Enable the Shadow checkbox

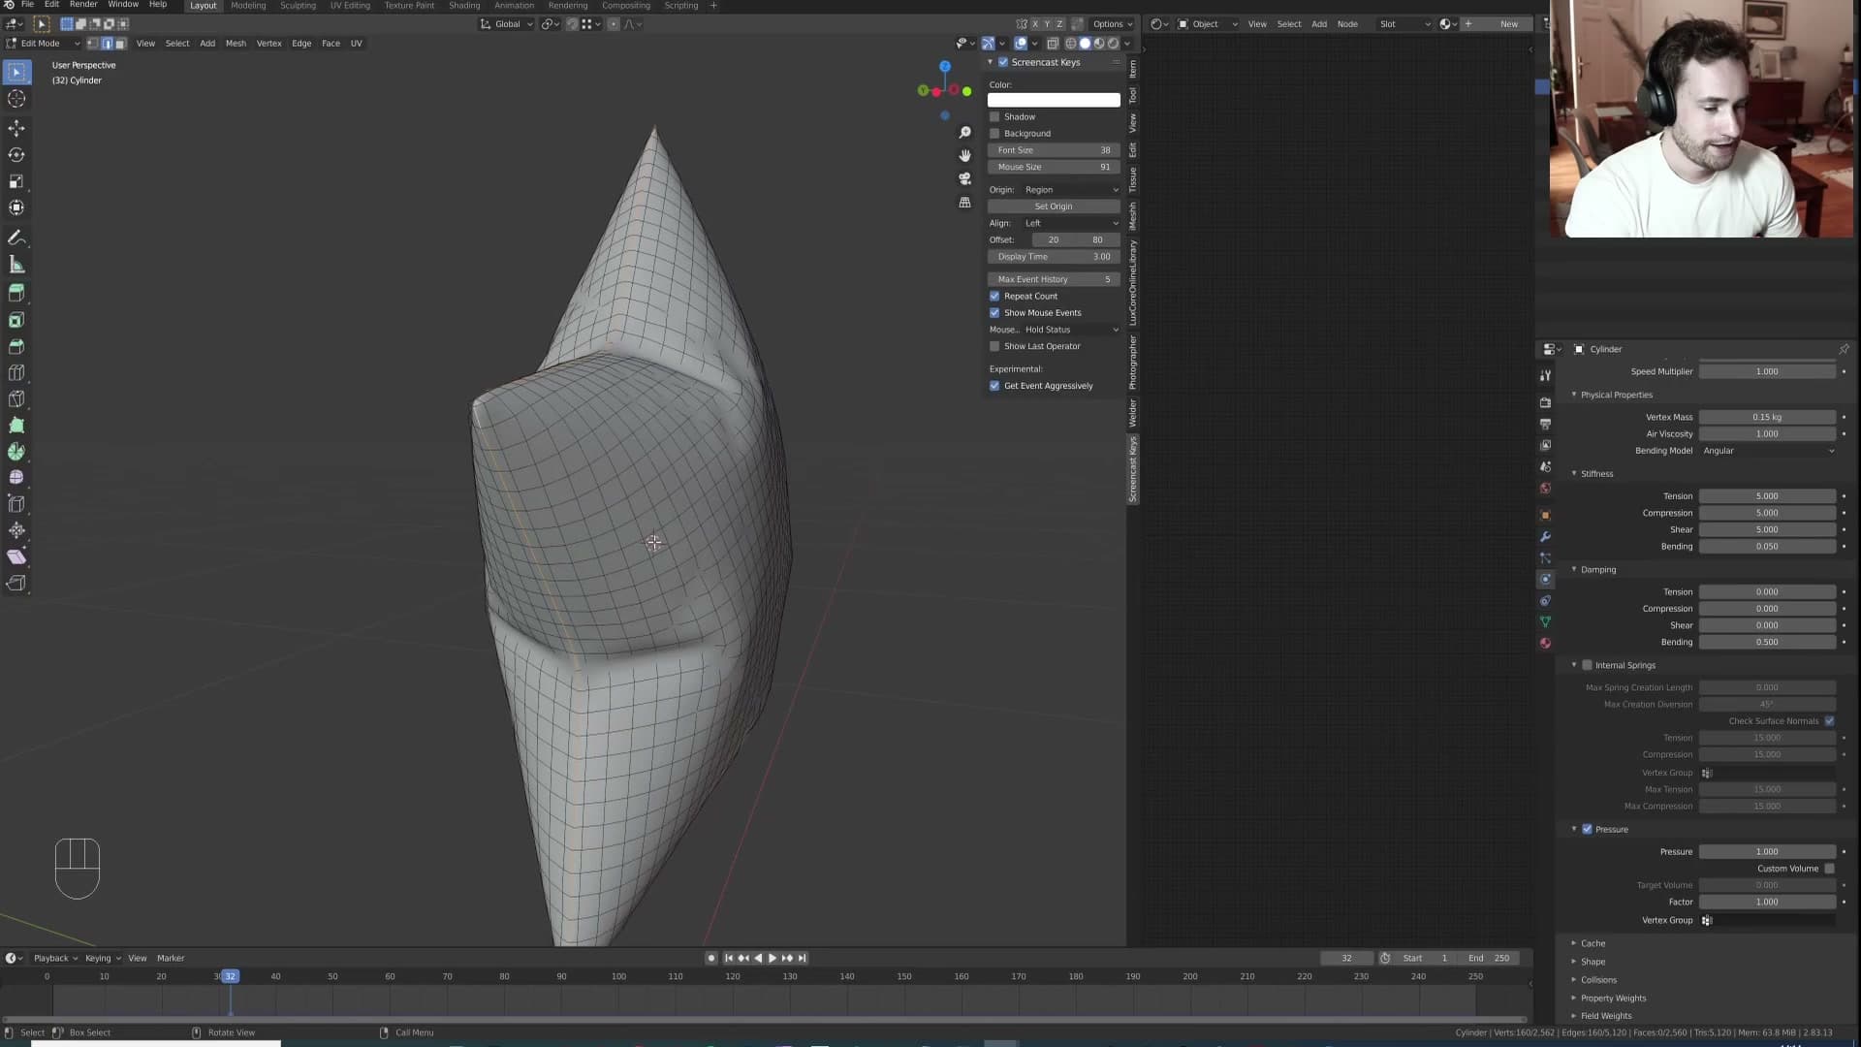pos(994,116)
